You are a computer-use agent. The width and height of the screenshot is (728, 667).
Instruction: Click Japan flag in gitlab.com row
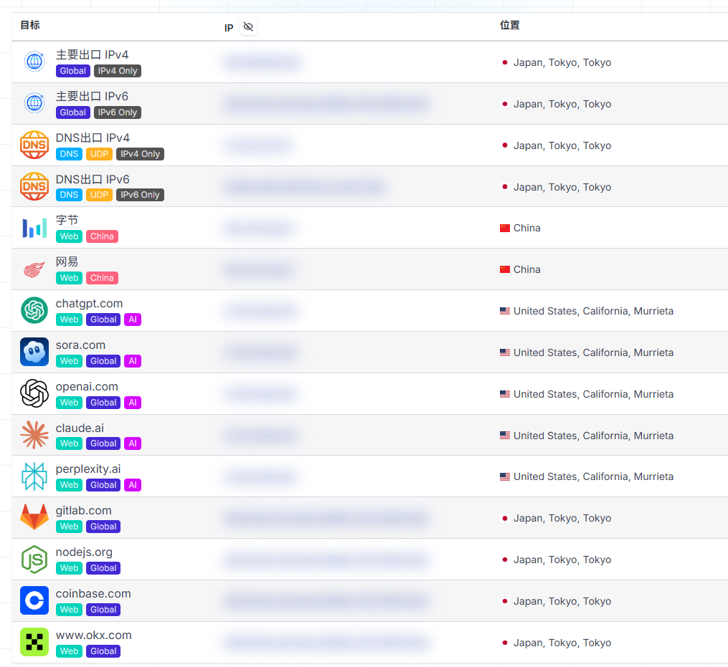[x=505, y=518]
